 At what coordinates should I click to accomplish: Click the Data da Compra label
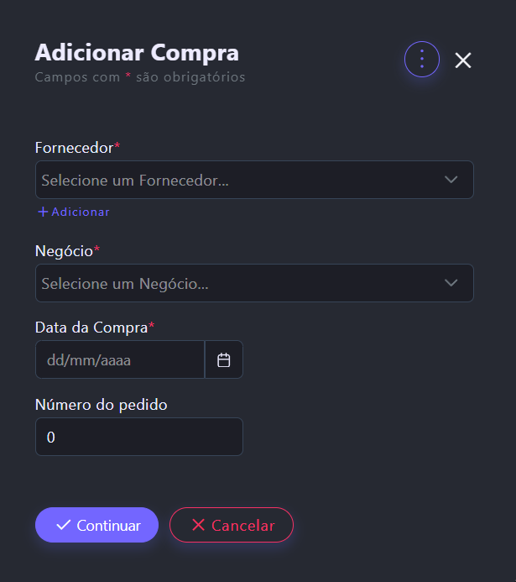click(x=91, y=327)
